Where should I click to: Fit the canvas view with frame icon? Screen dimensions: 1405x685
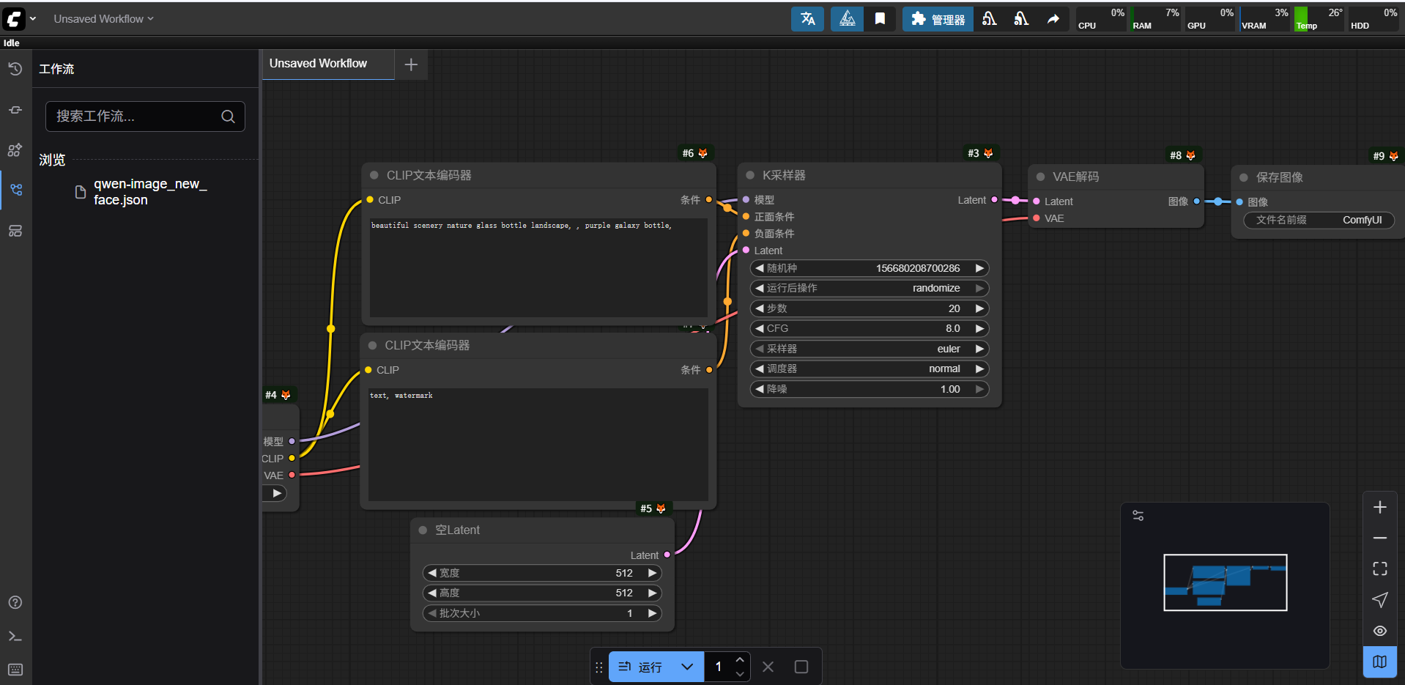(1379, 569)
